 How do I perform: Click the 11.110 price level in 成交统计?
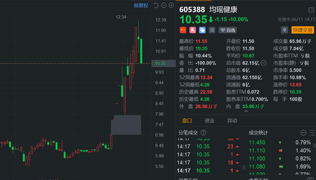257,150
